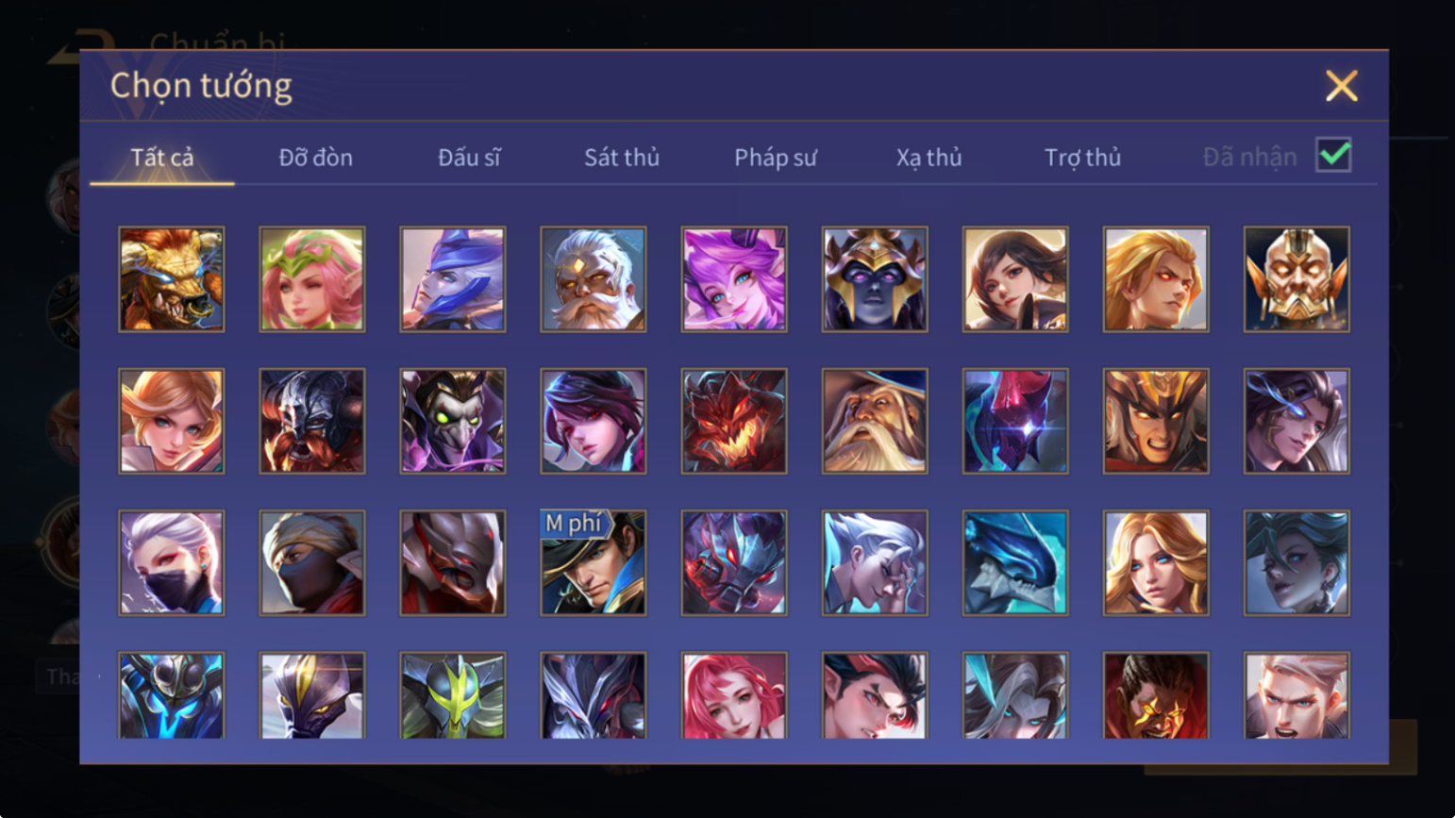The height and width of the screenshot is (818, 1455).
Task: Open the 'Đấu sĩ' category tab
Action: click(x=469, y=158)
